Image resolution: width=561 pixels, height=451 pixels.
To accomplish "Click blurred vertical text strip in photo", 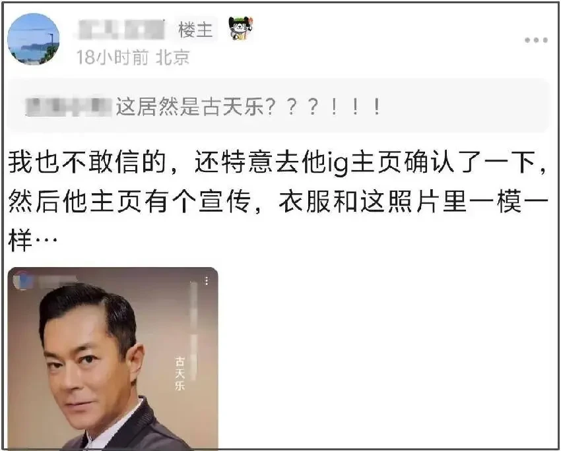I will pyautogui.click(x=193, y=330).
